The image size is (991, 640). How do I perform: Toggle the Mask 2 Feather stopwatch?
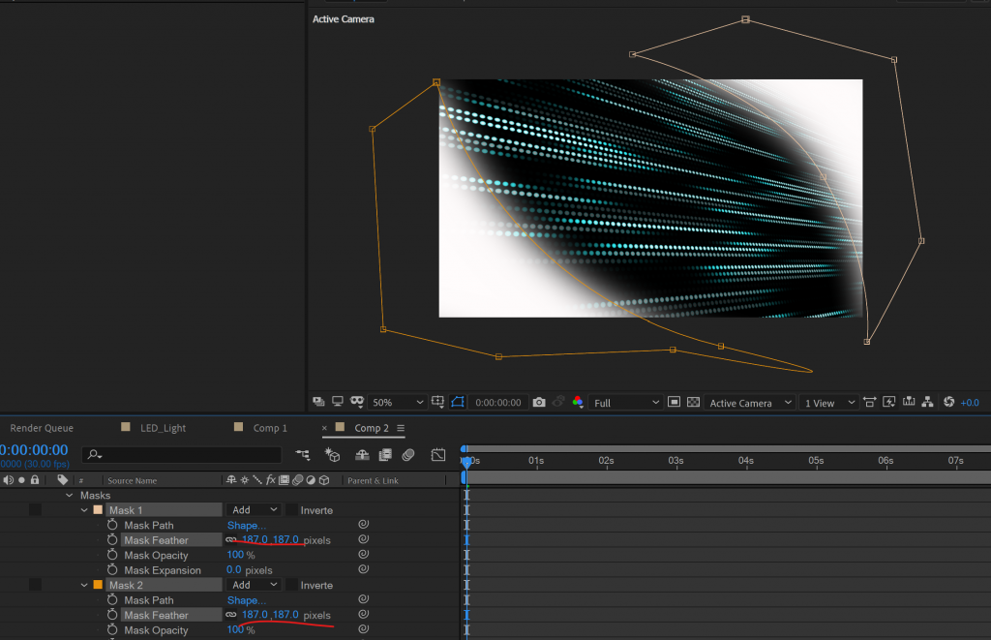coord(111,616)
